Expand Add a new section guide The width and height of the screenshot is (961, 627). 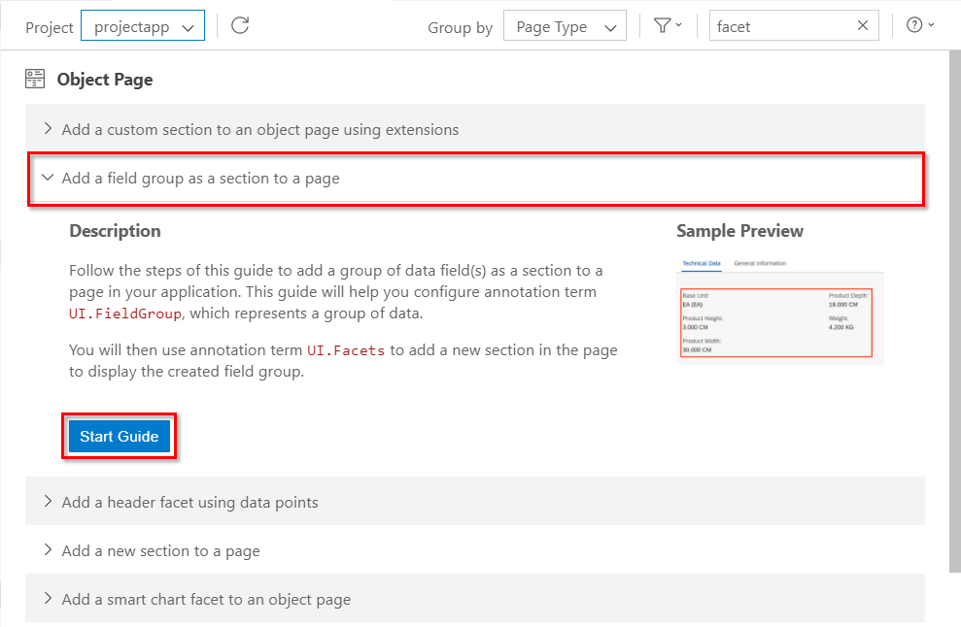[x=160, y=550]
